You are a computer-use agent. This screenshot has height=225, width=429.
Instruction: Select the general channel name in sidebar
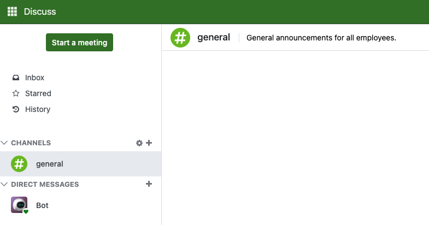pos(50,163)
